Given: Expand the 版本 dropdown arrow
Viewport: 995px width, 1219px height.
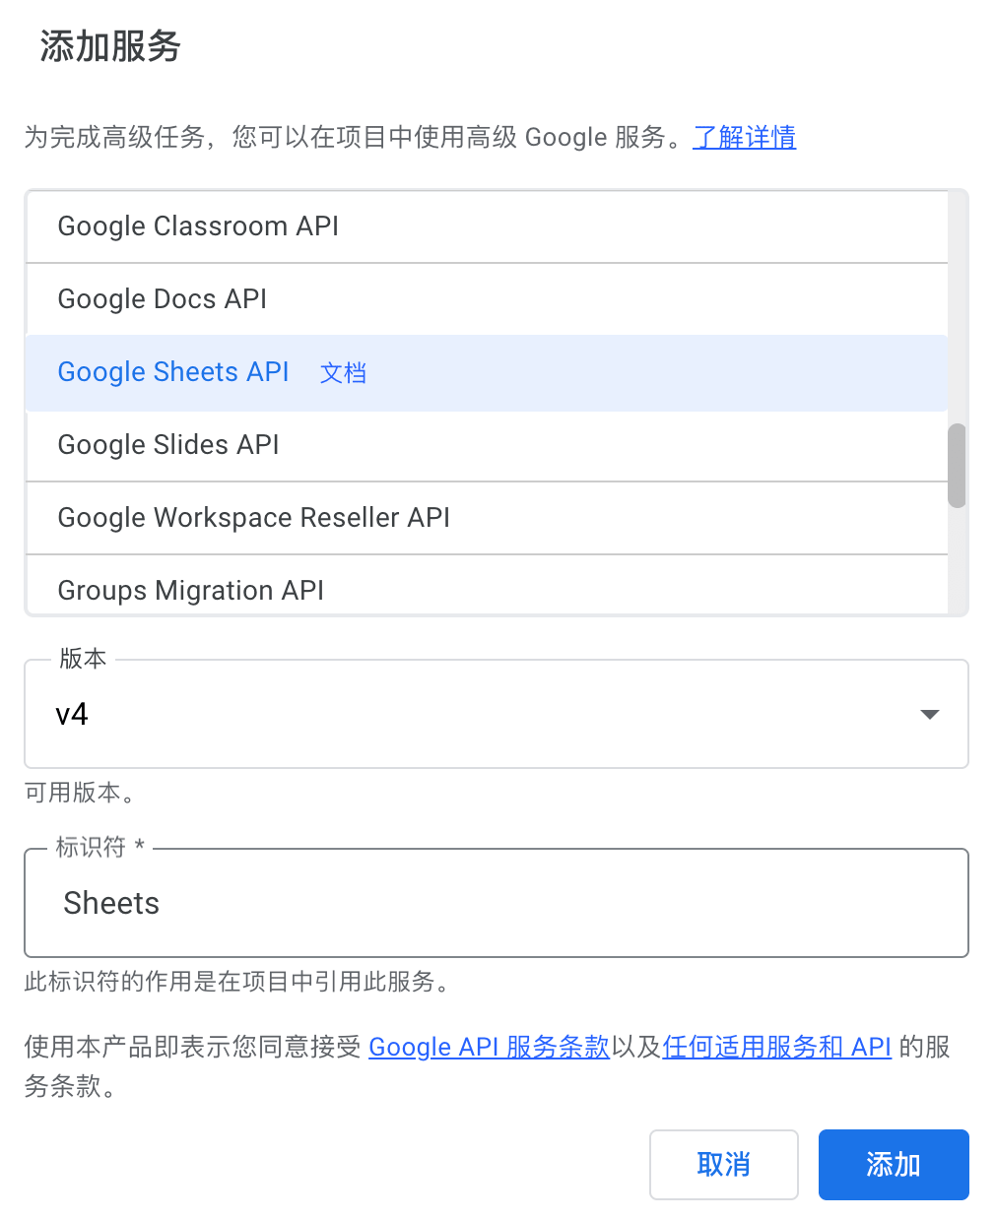Looking at the screenshot, I should click(x=929, y=714).
